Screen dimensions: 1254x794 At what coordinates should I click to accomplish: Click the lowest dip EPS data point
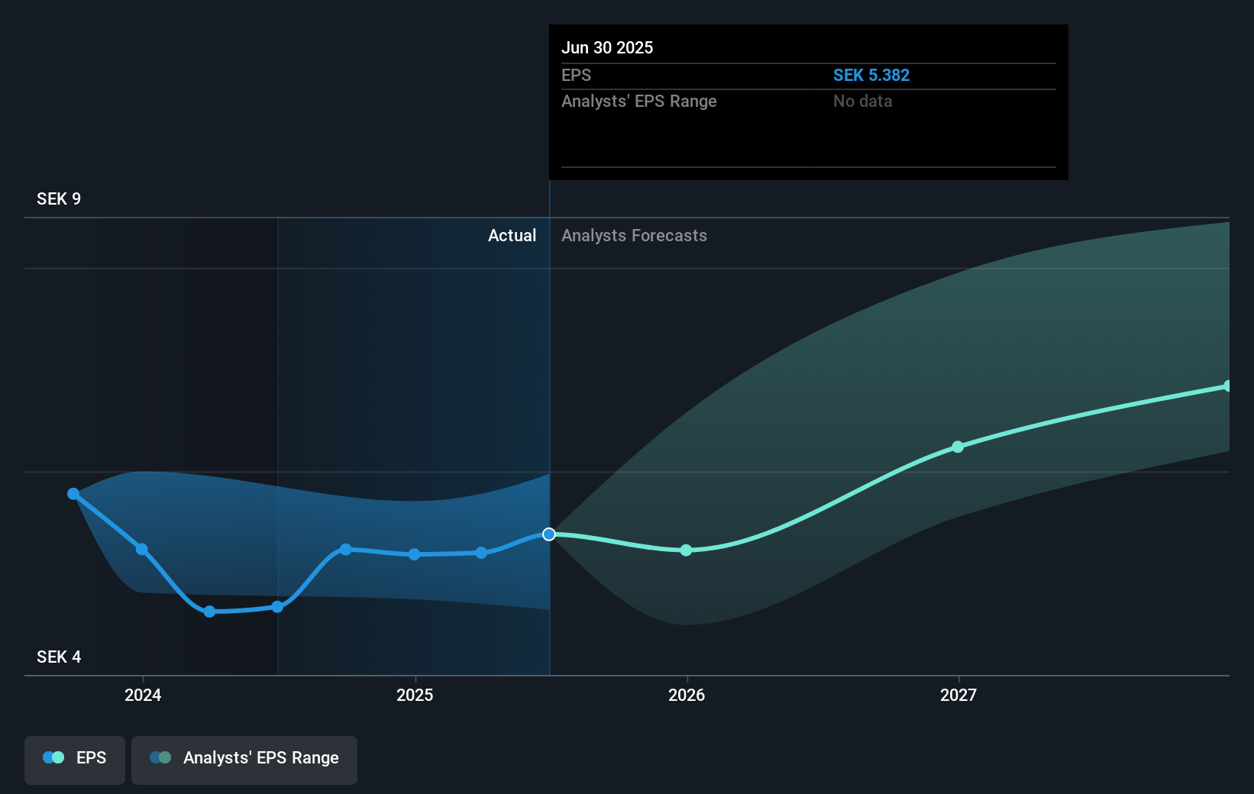[x=209, y=612]
